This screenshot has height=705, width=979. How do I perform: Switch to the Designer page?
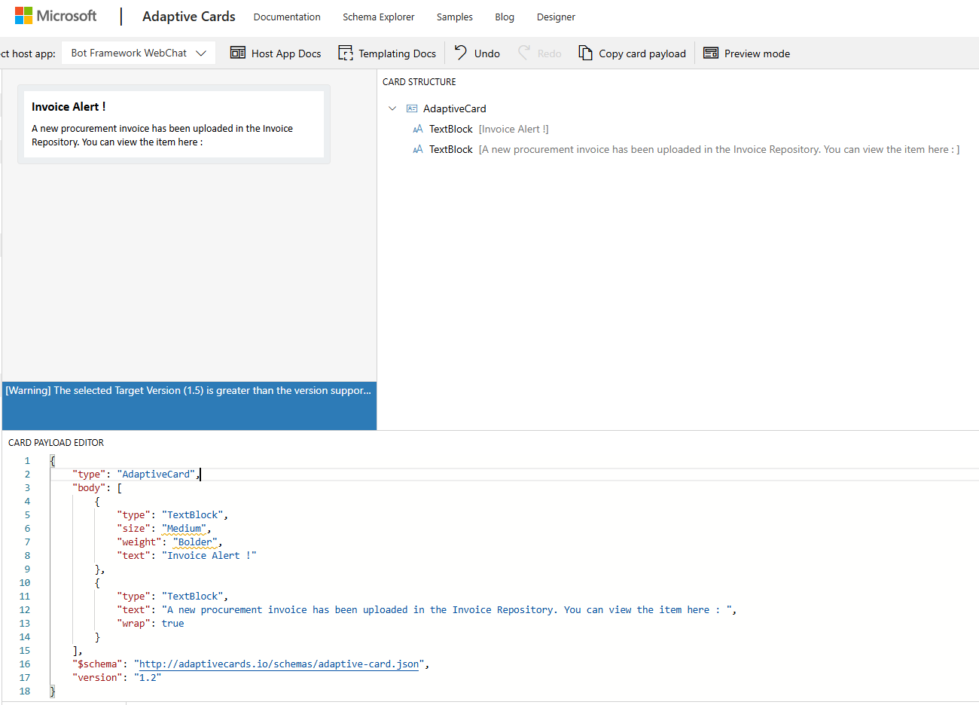556,17
